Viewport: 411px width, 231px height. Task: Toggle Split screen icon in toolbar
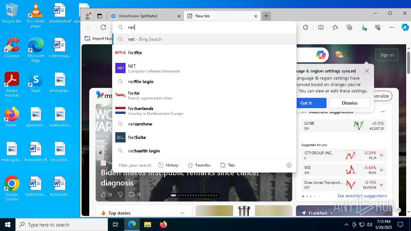321,28
